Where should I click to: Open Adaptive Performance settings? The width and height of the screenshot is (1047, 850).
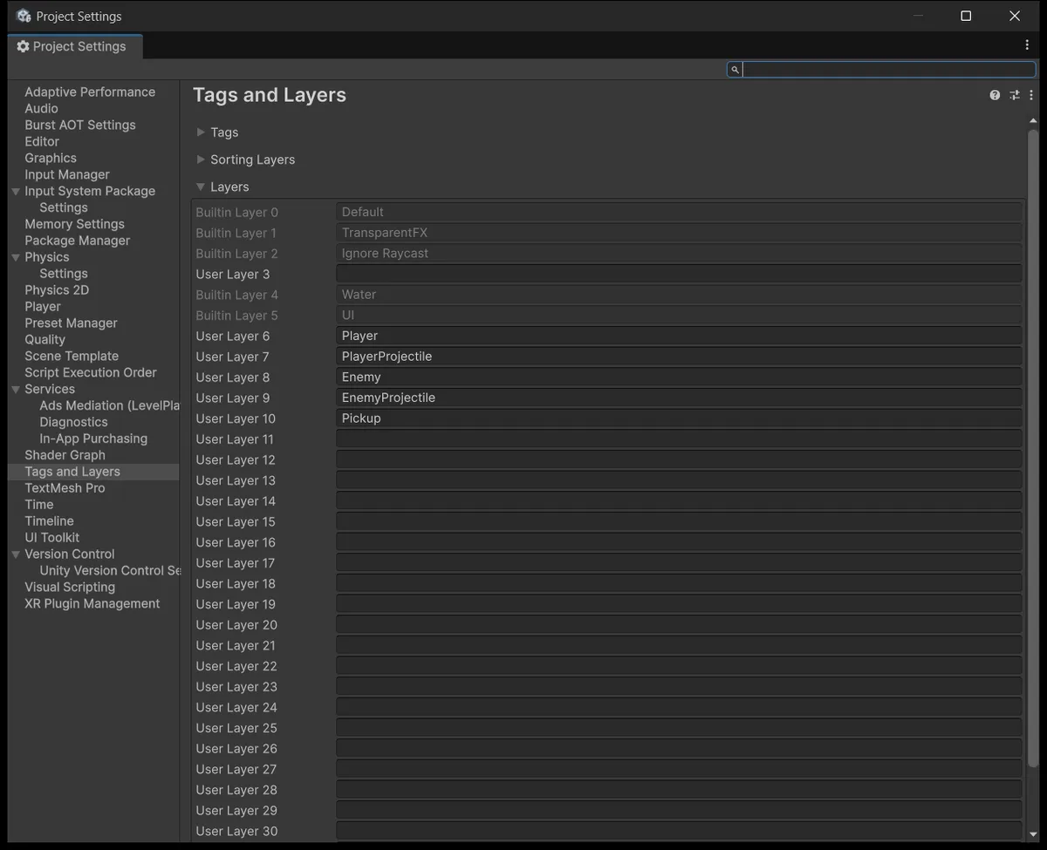coord(90,92)
